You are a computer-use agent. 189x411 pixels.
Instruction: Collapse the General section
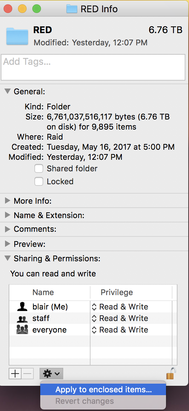8,91
